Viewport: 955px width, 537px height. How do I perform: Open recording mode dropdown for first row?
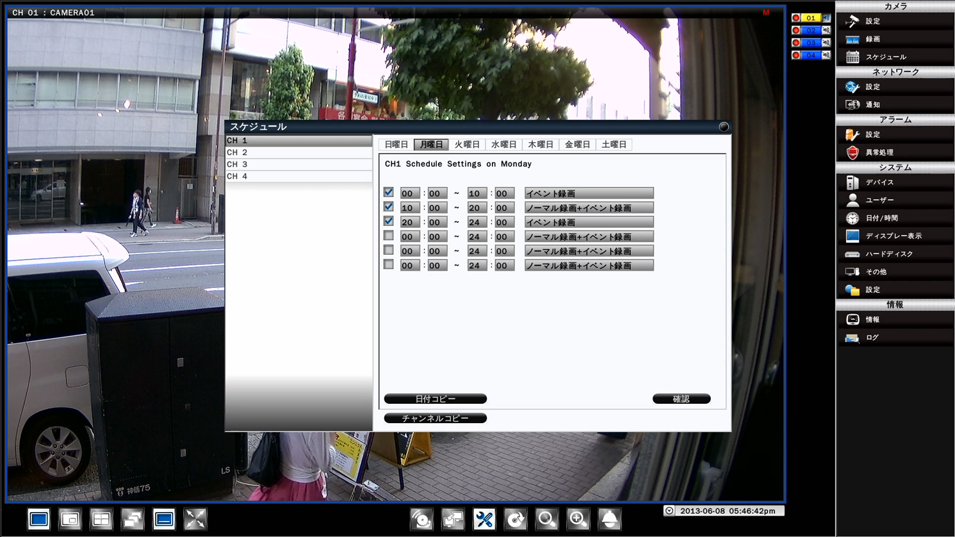(589, 193)
